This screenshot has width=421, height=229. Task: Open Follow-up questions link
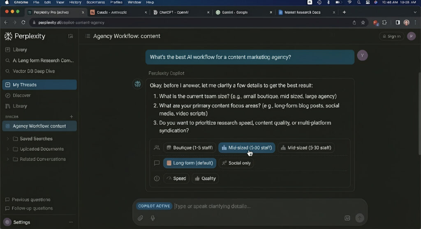coord(32,208)
